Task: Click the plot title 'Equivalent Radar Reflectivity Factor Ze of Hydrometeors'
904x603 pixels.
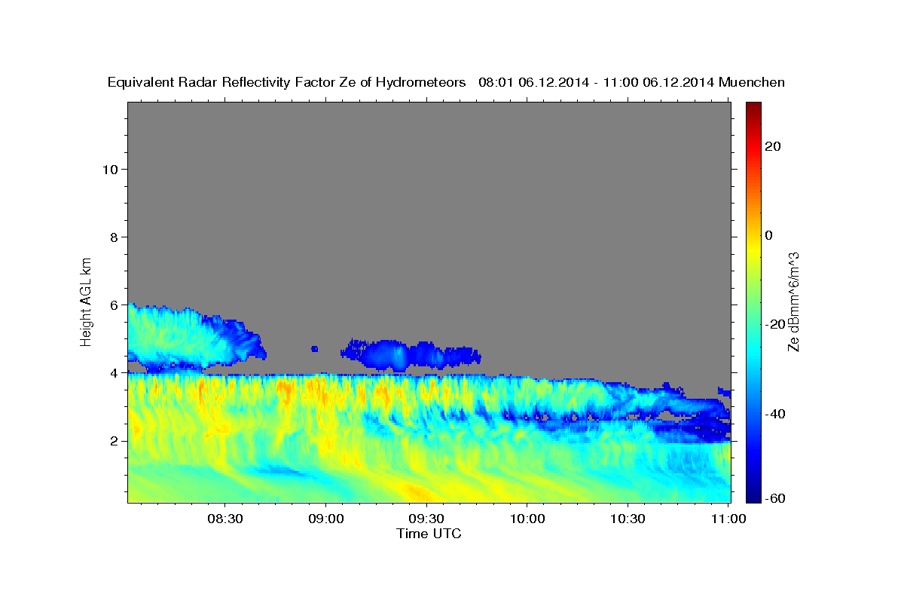Action: pyautogui.click(x=286, y=83)
